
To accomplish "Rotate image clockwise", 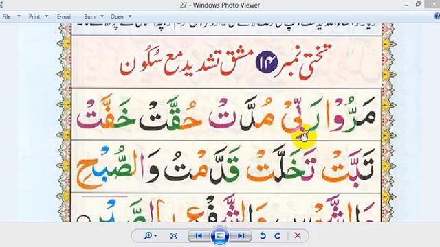I will [278, 236].
